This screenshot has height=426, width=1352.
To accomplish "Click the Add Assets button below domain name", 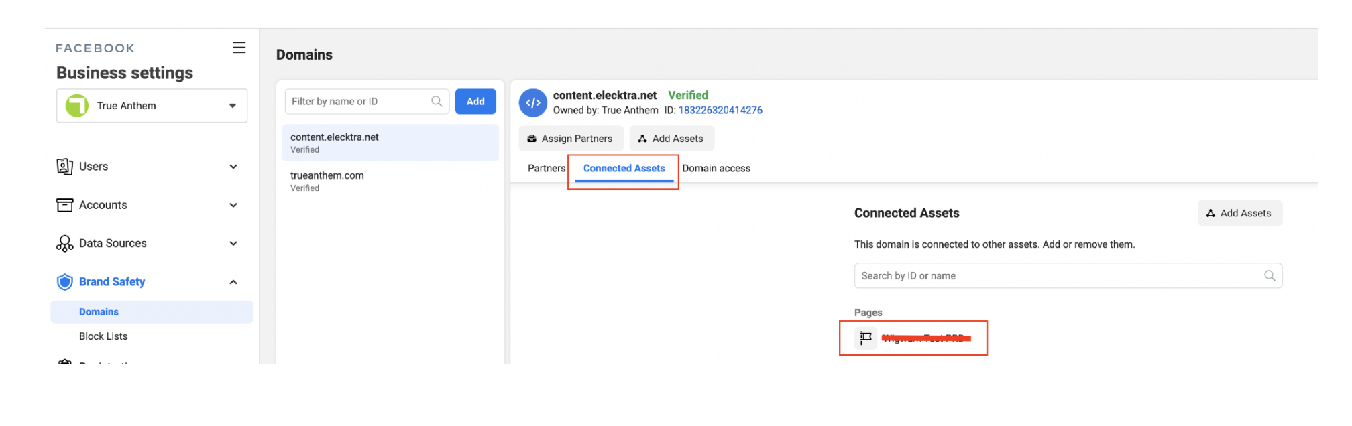I will tap(671, 139).
